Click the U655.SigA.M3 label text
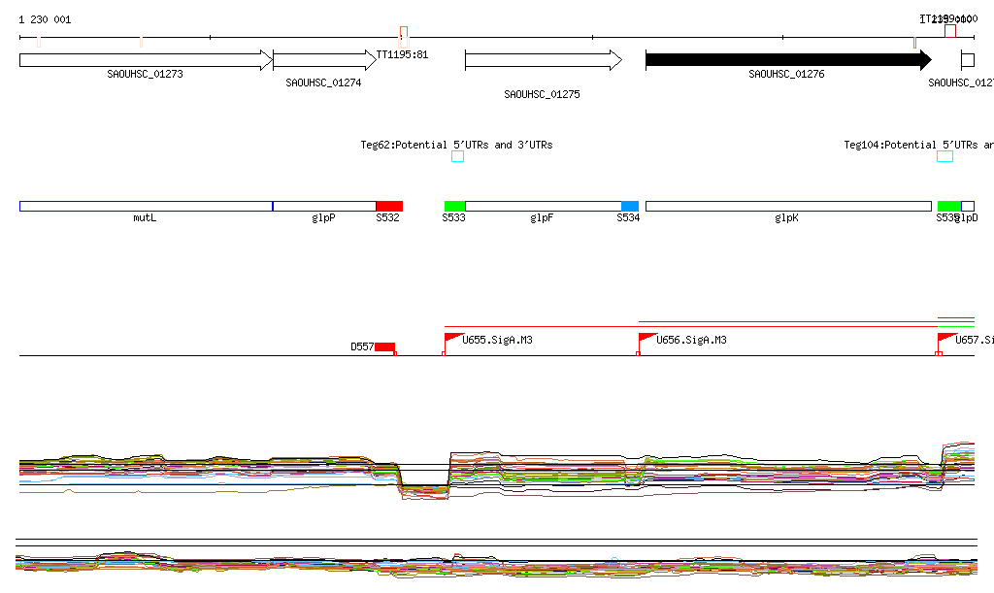The width and height of the screenshot is (994, 593). (x=498, y=341)
